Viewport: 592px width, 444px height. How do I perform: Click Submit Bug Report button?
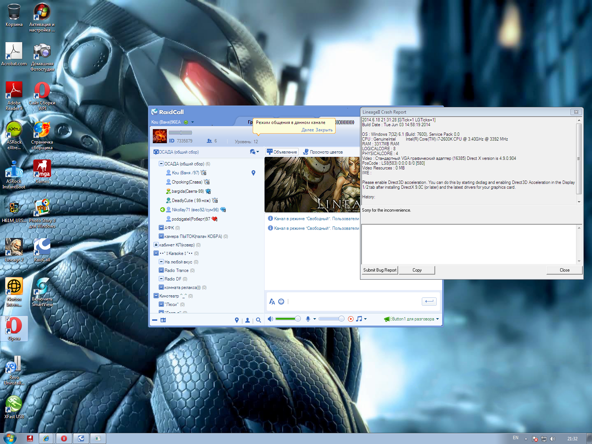tap(380, 270)
